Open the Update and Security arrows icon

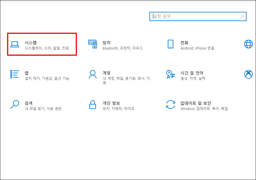click(171, 105)
